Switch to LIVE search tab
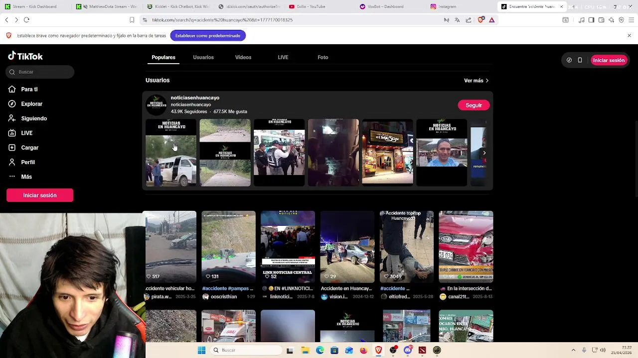638x358 pixels. 283,57
